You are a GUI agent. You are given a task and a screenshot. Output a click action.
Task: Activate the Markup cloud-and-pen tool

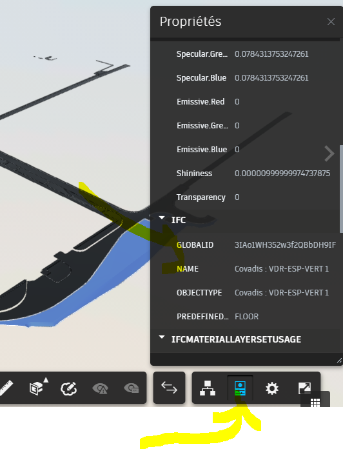68,388
